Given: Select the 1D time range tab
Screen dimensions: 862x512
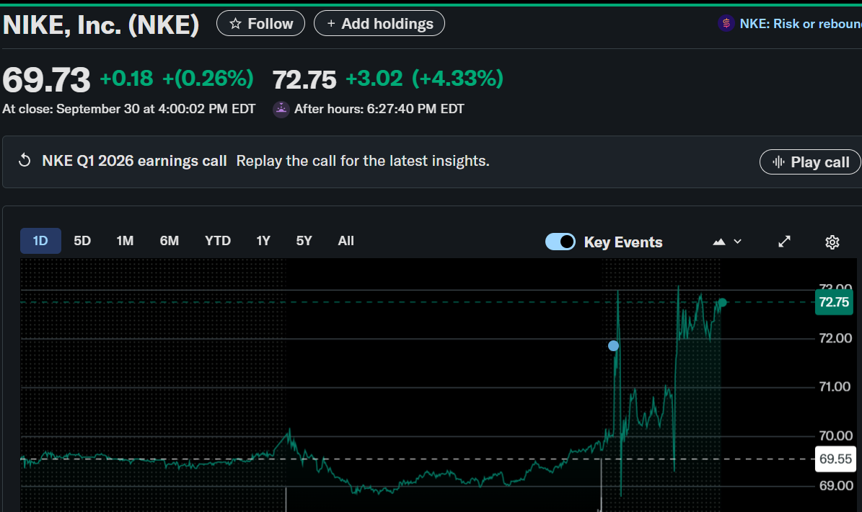Looking at the screenshot, I should coord(40,241).
